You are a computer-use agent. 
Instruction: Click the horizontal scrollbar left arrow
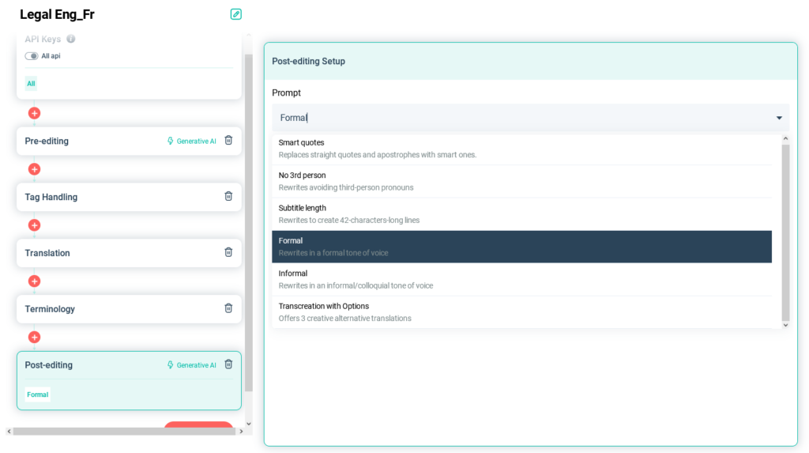[9, 432]
